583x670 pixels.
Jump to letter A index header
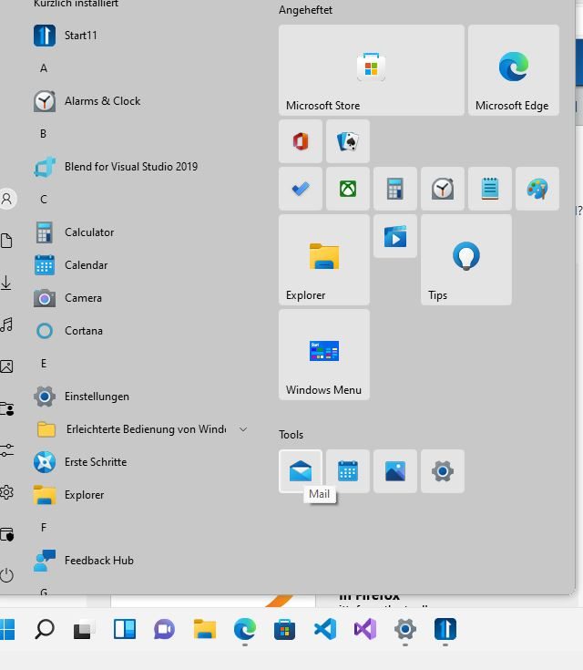(x=44, y=68)
